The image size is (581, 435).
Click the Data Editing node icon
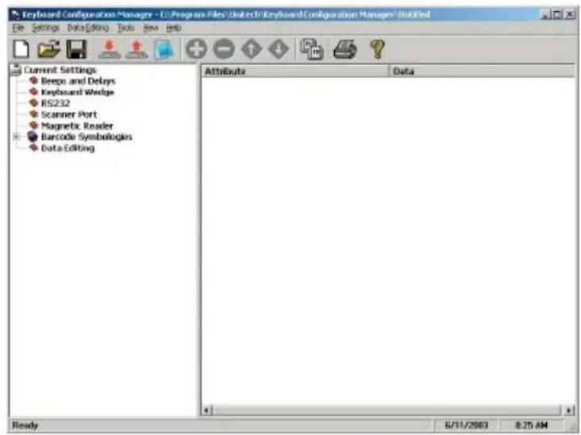point(33,148)
